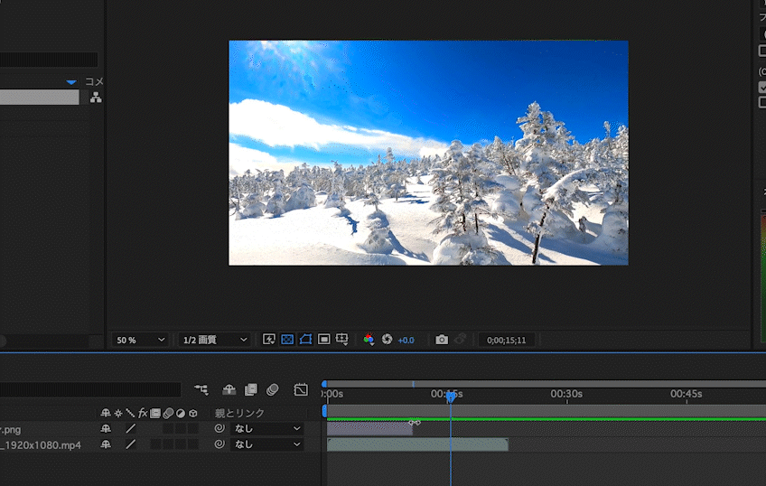The width and height of the screenshot is (766, 486).
Task: Toggle mask and shape path visibility
Action: coord(306,340)
